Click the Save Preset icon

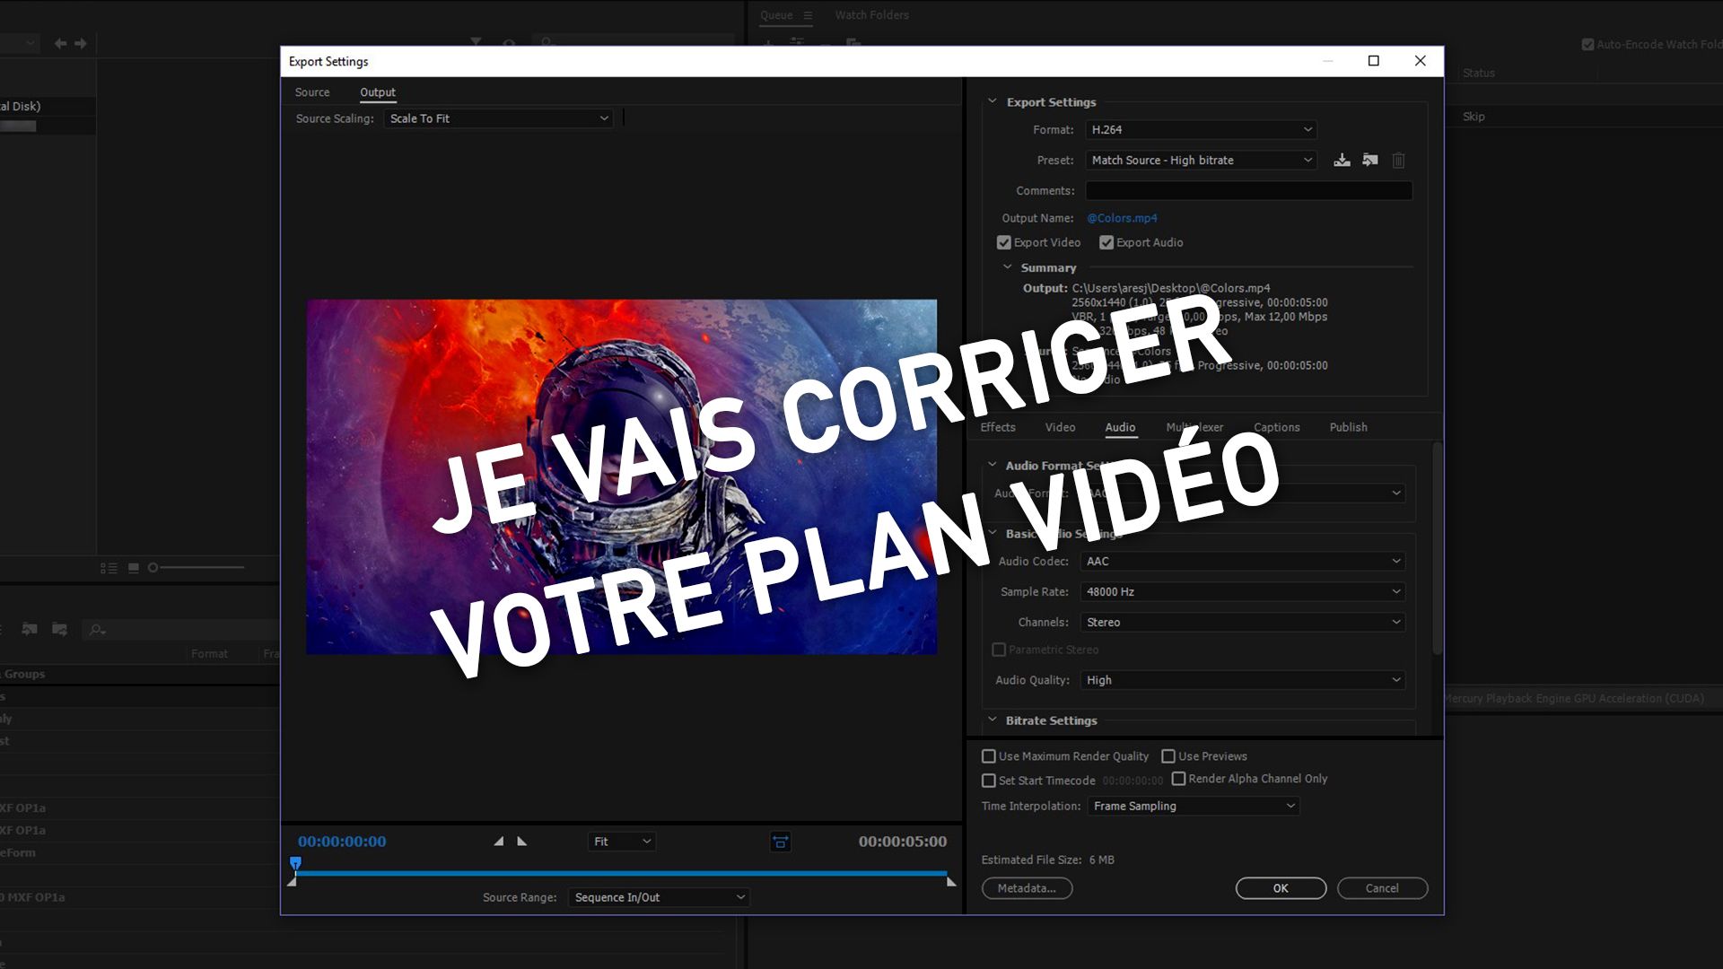1342,161
